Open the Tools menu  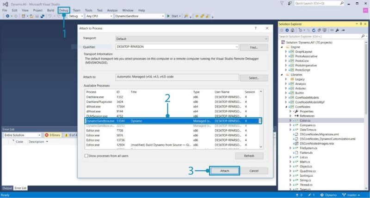pos(88,10)
